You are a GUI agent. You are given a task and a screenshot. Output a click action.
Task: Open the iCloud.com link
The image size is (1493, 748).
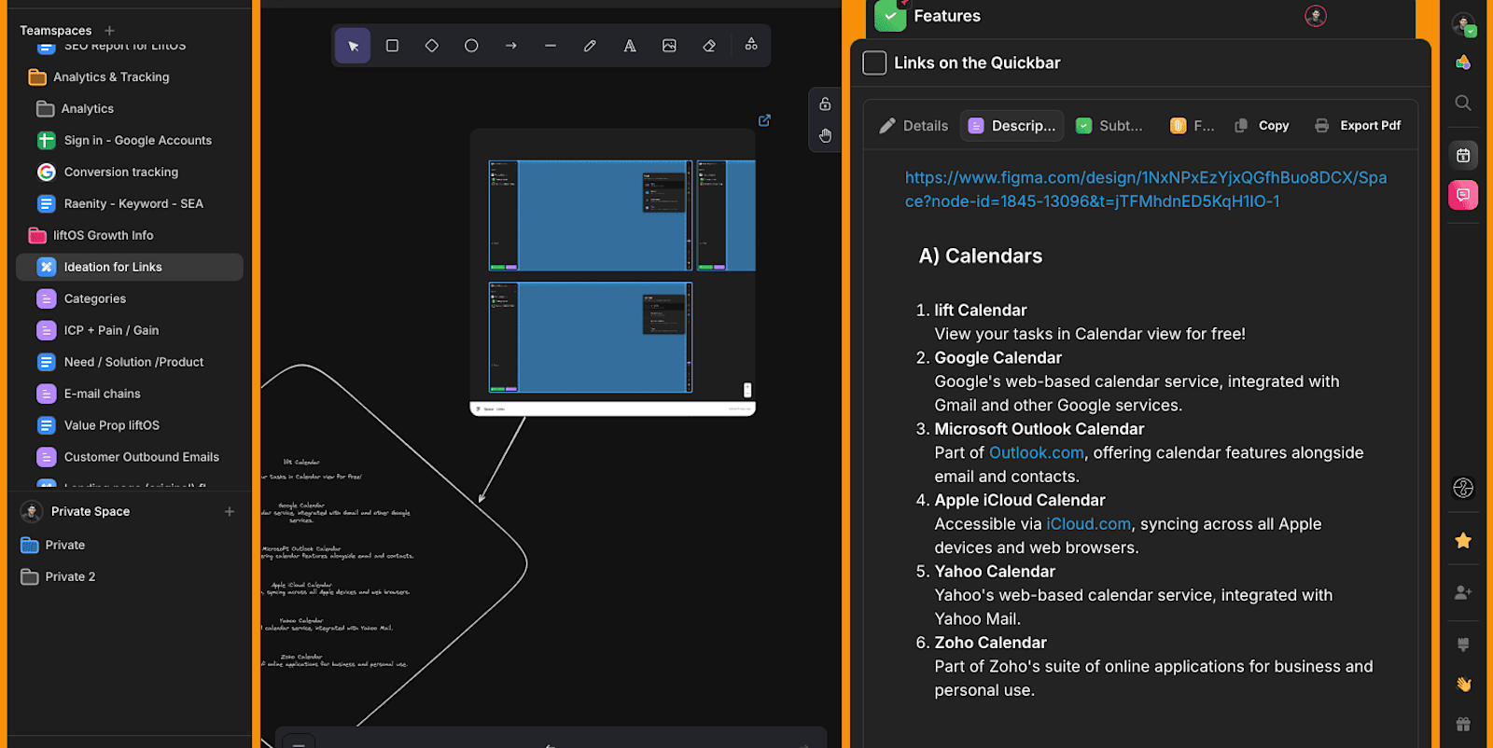coord(1088,524)
